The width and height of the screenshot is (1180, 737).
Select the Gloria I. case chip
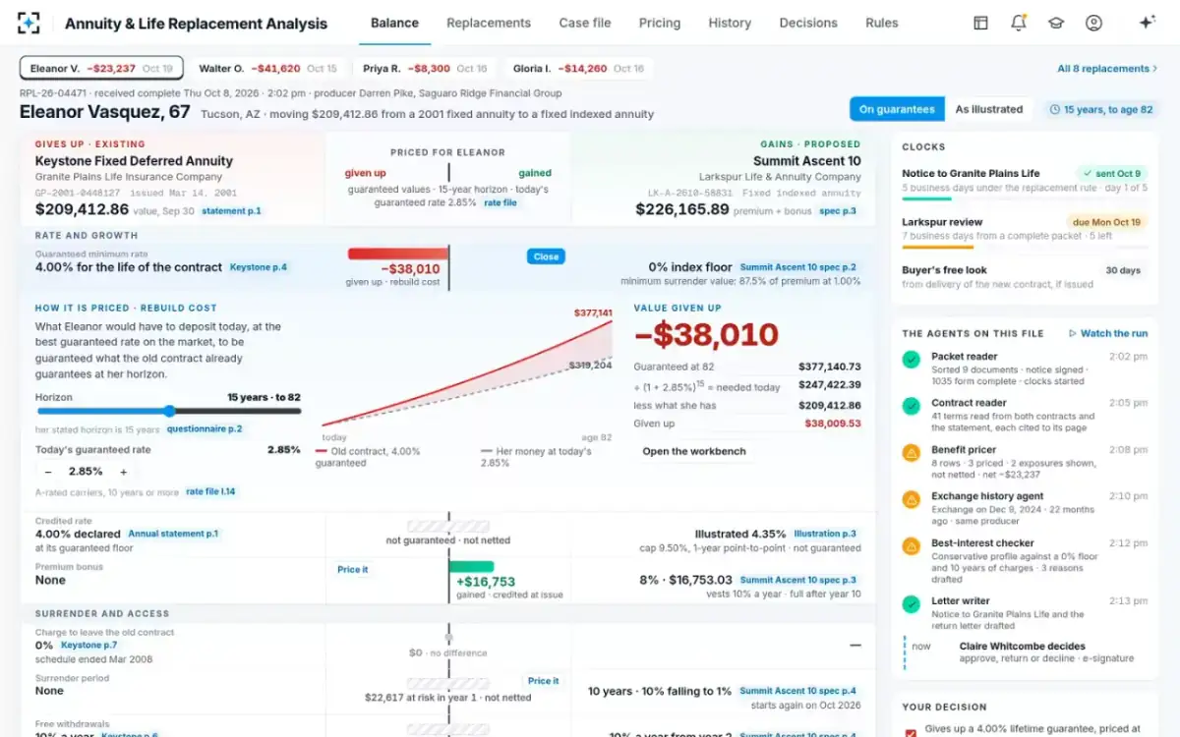coord(578,69)
